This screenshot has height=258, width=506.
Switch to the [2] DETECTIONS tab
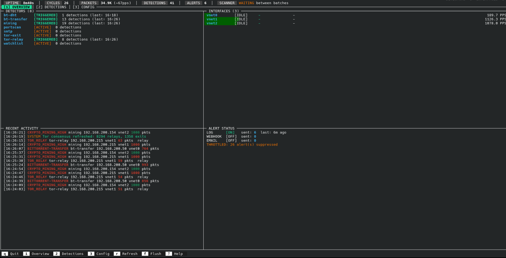[x=51, y=7]
